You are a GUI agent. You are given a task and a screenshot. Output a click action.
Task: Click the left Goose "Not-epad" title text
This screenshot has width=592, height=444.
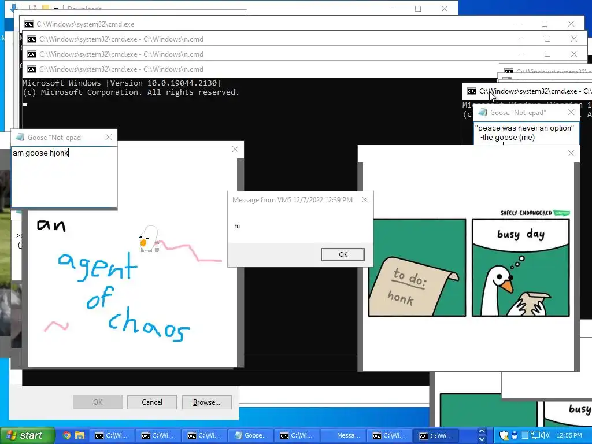[55, 138]
